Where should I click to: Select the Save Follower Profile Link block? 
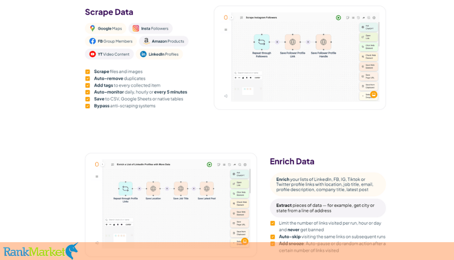point(292,42)
